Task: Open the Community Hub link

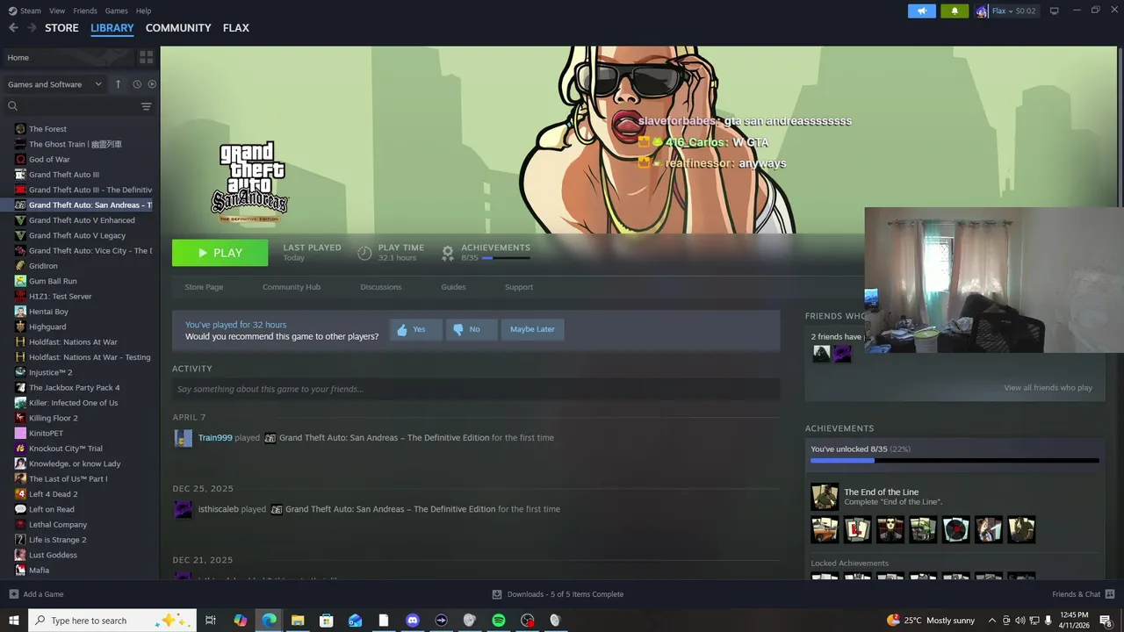Action: tap(292, 287)
